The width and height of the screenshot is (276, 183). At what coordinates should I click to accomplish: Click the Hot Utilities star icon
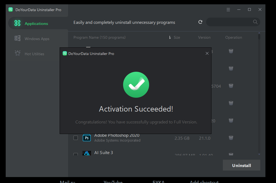click(17, 53)
